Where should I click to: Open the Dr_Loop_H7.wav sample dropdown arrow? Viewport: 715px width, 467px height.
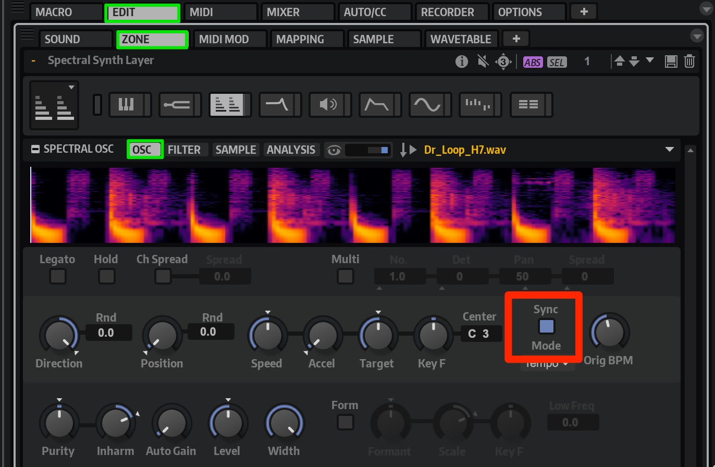pos(670,150)
